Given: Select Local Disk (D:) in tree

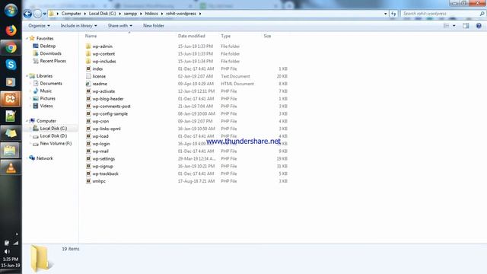Looking at the screenshot, I should 53,135.
